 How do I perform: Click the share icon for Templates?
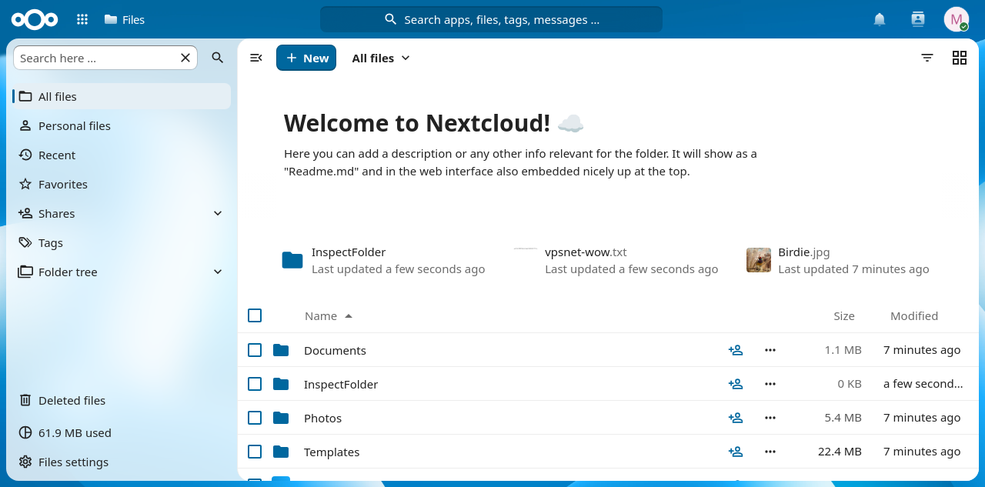click(736, 452)
